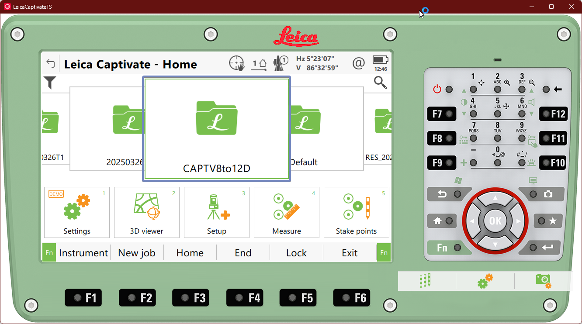Click the back arrow beside the Home title
Viewport: 582px width, 324px height.
[x=50, y=64]
